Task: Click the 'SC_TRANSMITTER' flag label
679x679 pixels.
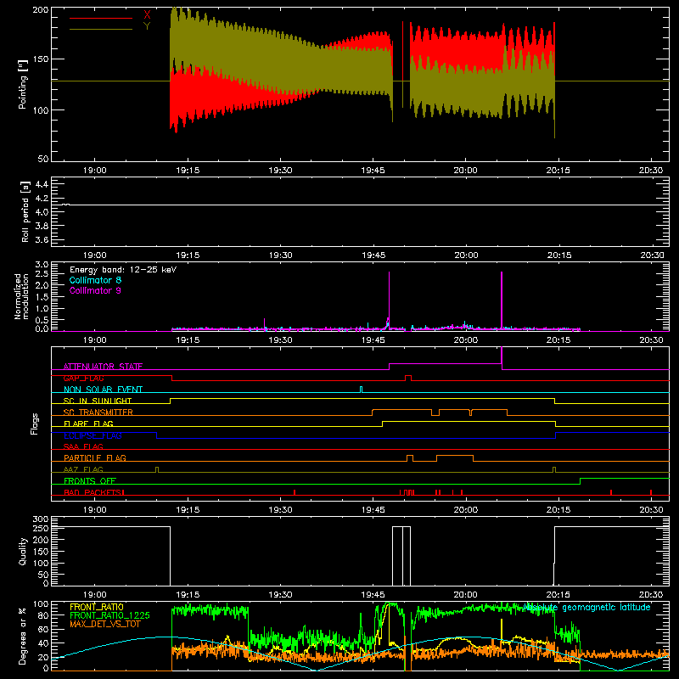Action: [x=98, y=412]
